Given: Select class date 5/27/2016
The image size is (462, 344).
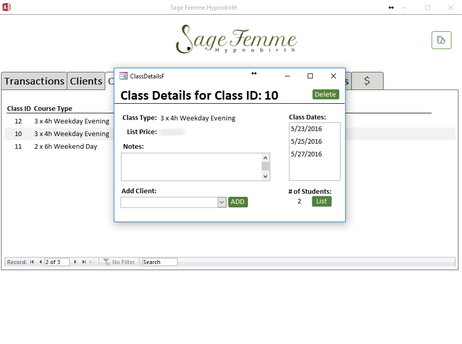Looking at the screenshot, I should pos(307,154).
